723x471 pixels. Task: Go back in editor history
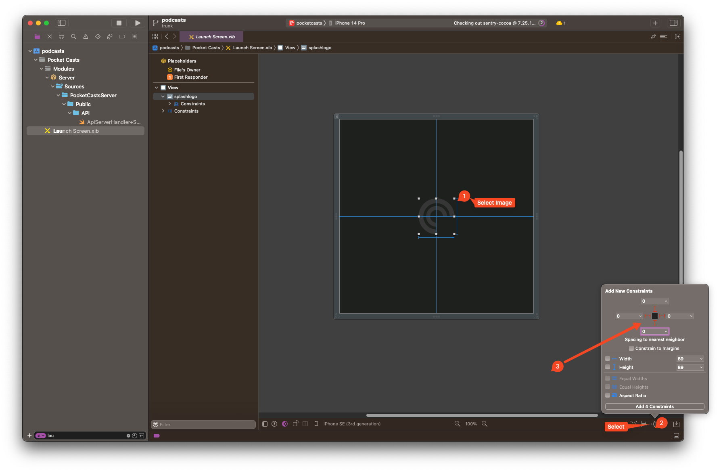tap(167, 37)
